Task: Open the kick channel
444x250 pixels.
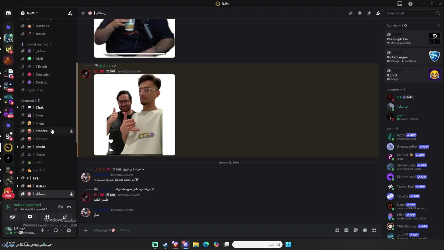Action: pyautogui.click(x=47, y=59)
